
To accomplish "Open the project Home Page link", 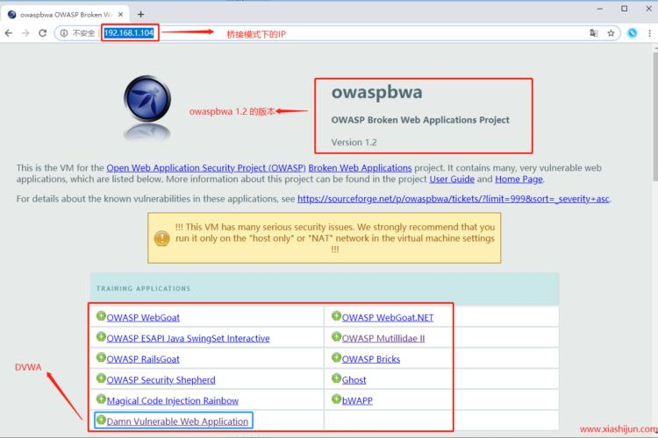I will [519, 180].
